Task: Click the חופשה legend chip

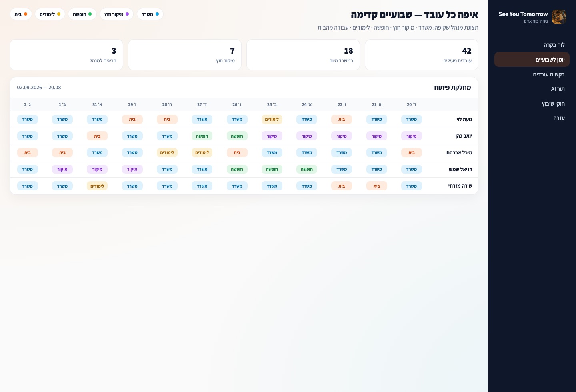Action: click(82, 14)
